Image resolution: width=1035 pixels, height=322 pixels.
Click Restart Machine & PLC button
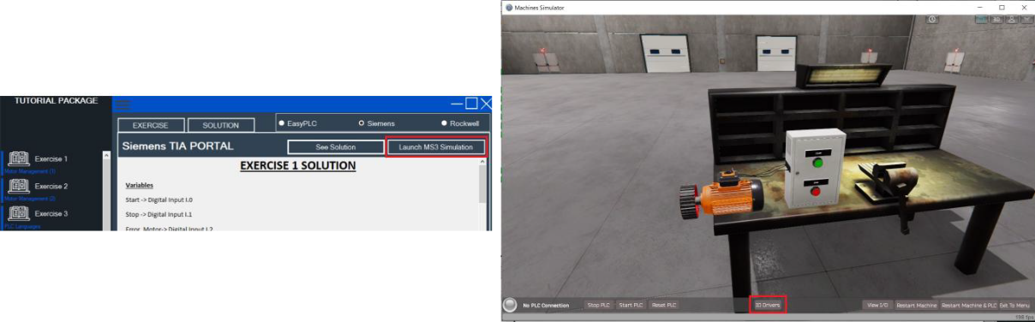(969, 305)
